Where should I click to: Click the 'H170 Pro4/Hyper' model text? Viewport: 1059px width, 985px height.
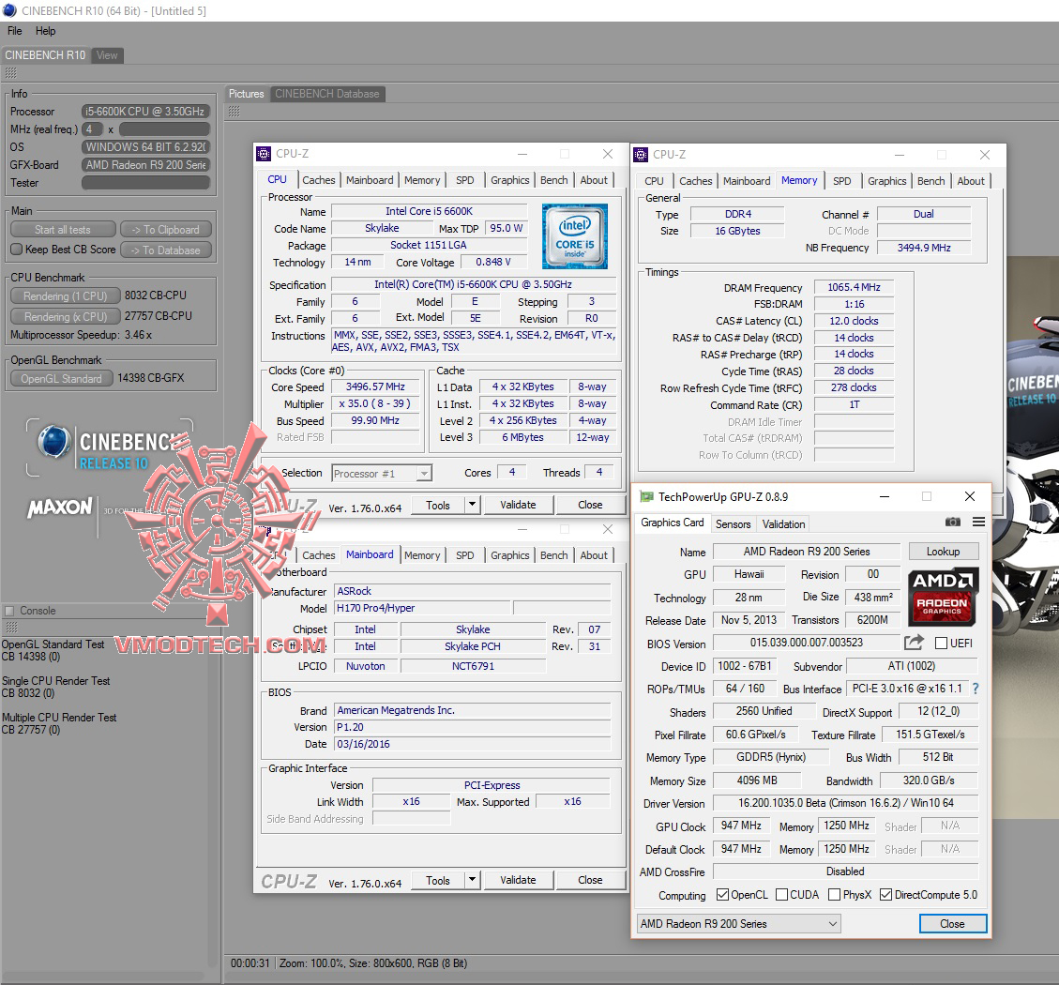point(375,608)
